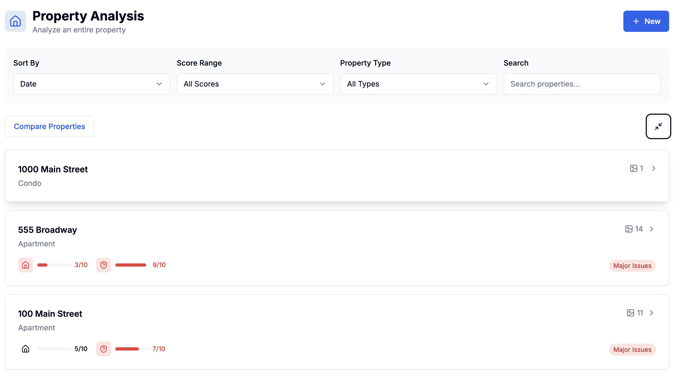Focus the Search properties input field
The image size is (675, 376).
point(582,84)
